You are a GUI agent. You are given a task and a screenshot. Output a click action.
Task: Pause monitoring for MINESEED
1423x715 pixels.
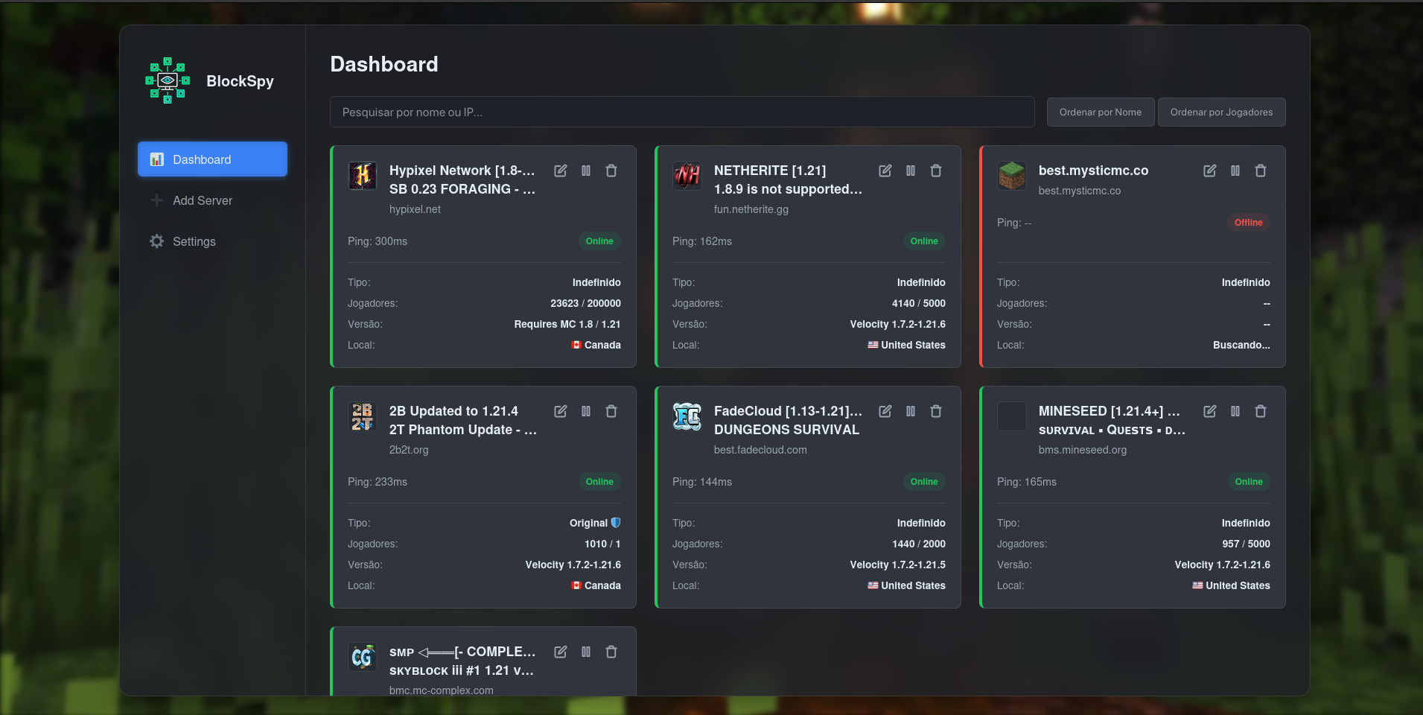(1235, 411)
